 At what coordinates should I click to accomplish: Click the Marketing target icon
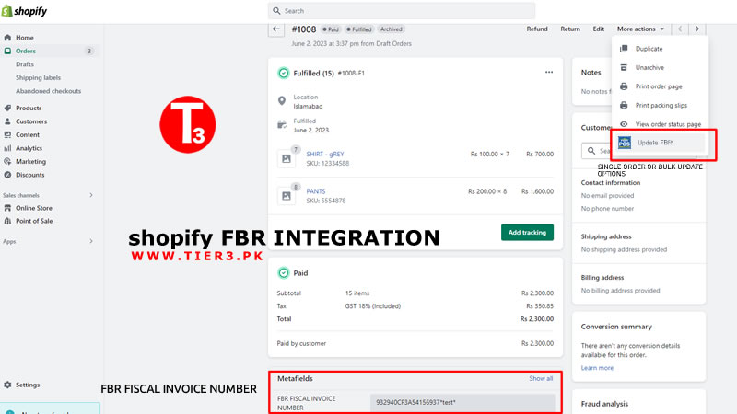click(x=7, y=162)
